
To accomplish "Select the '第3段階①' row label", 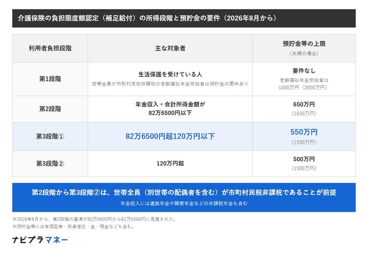I will (x=50, y=136).
